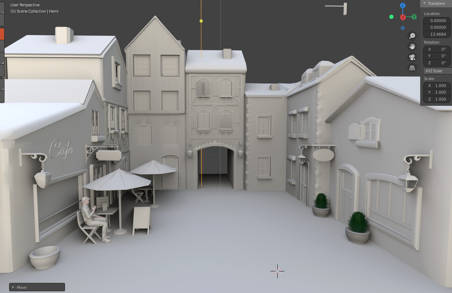Toggle perspective/orthographic view with grid icon
The image size is (452, 293).
(x=412, y=68)
